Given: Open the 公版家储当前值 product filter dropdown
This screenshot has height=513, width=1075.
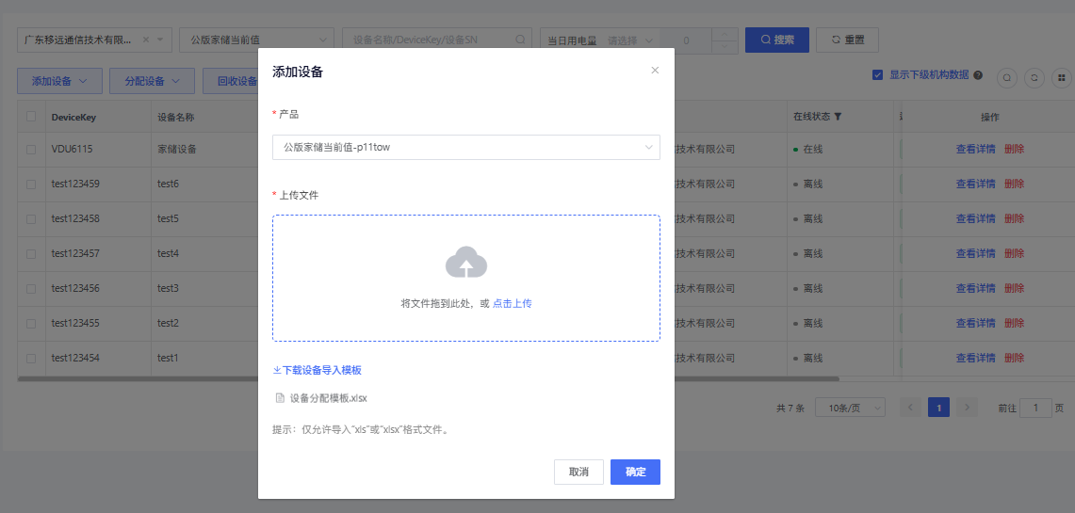Looking at the screenshot, I should (x=256, y=40).
